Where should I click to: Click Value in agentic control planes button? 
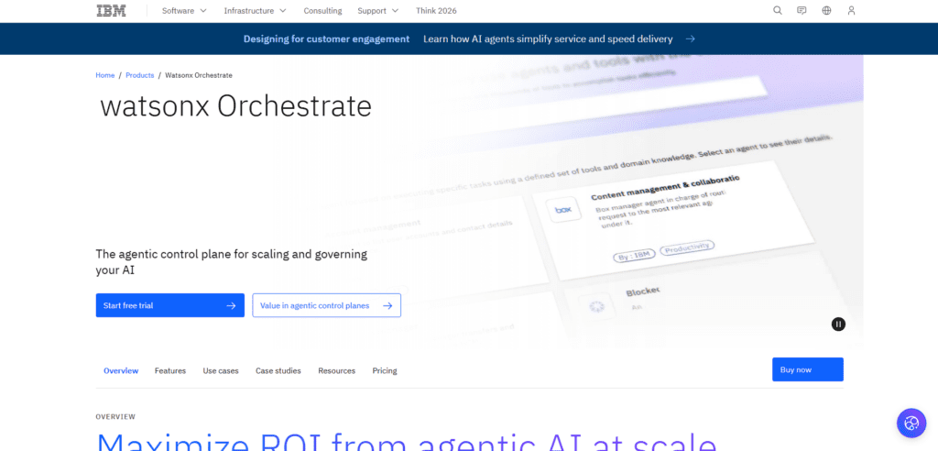coord(327,305)
